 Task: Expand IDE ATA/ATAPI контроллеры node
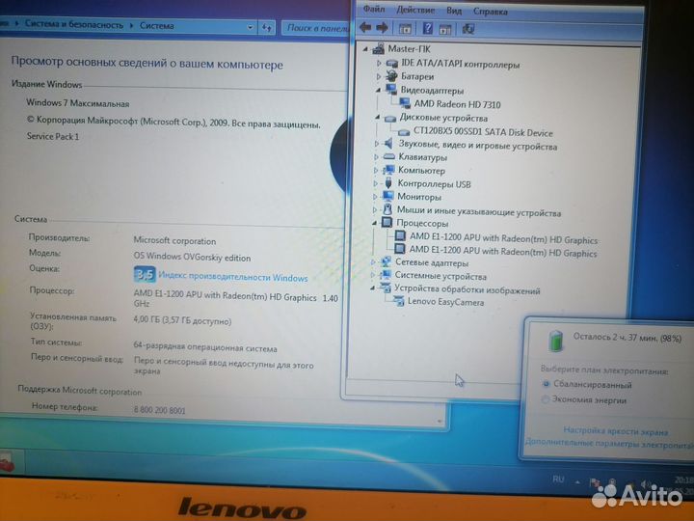tap(379, 64)
